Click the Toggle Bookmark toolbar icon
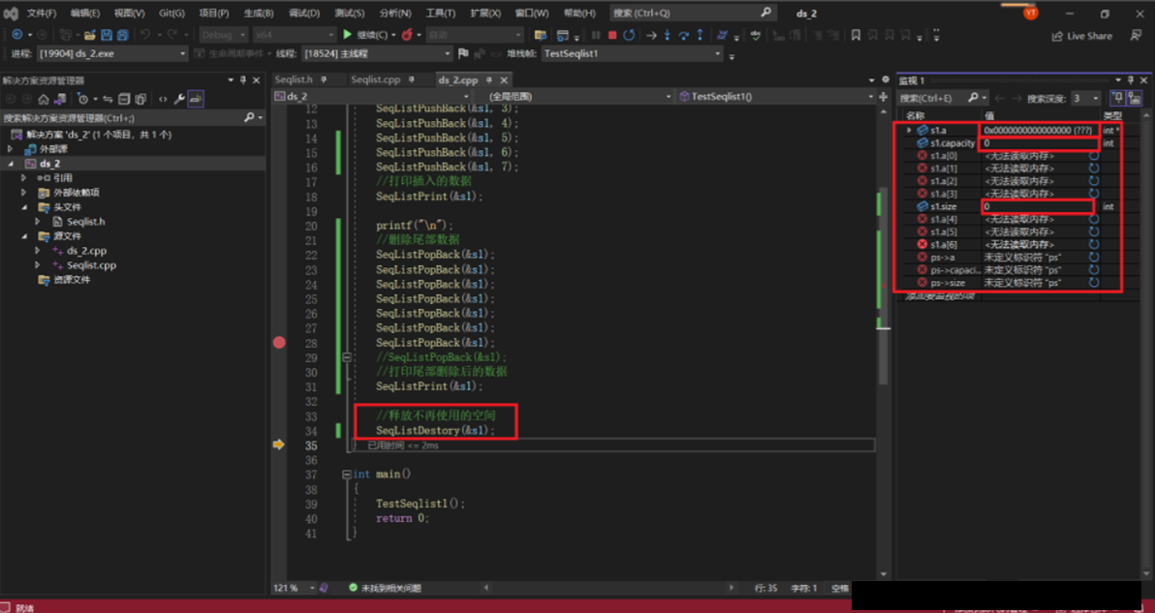The width and height of the screenshot is (1155, 613). pos(856,35)
